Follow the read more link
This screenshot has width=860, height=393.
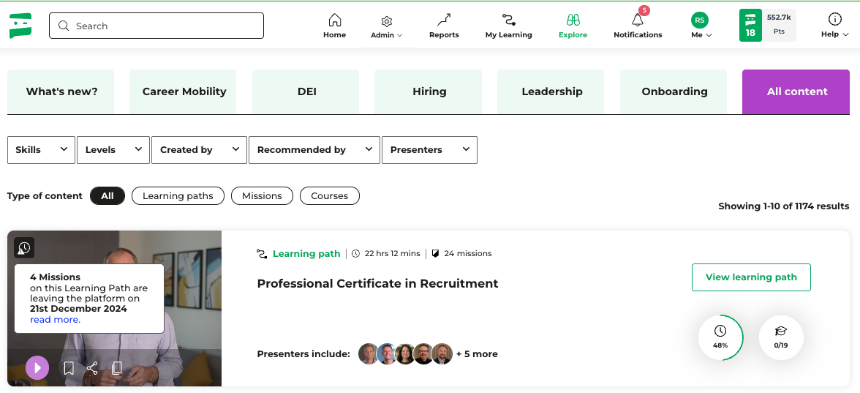(55, 320)
